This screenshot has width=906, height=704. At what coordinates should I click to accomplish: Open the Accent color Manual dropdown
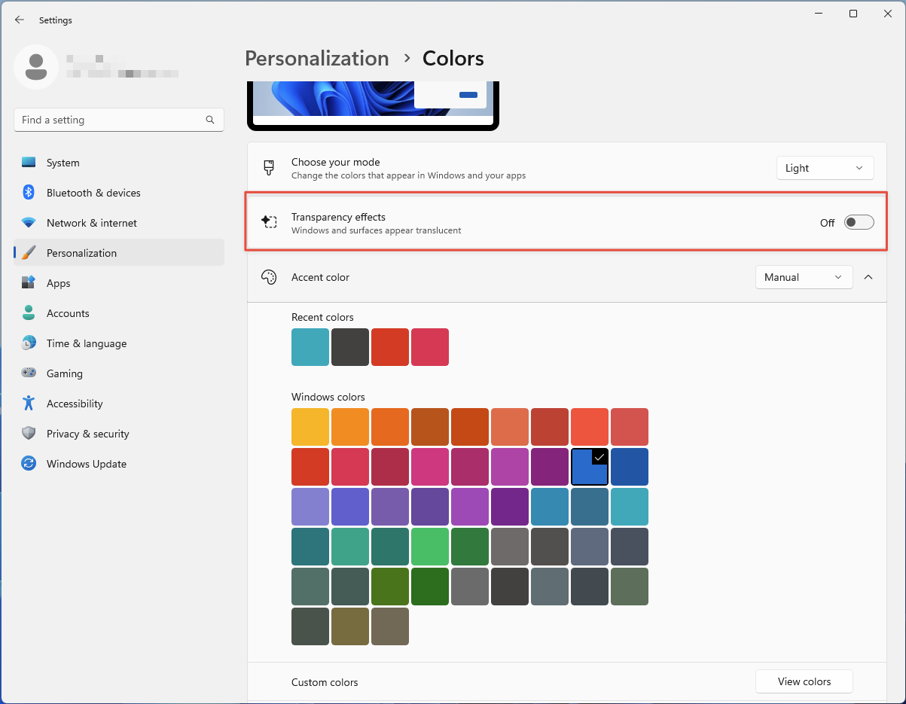pos(804,277)
